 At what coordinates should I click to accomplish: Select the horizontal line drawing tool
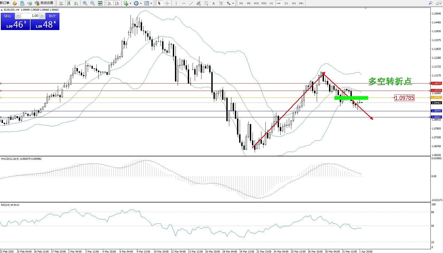[184, 3]
